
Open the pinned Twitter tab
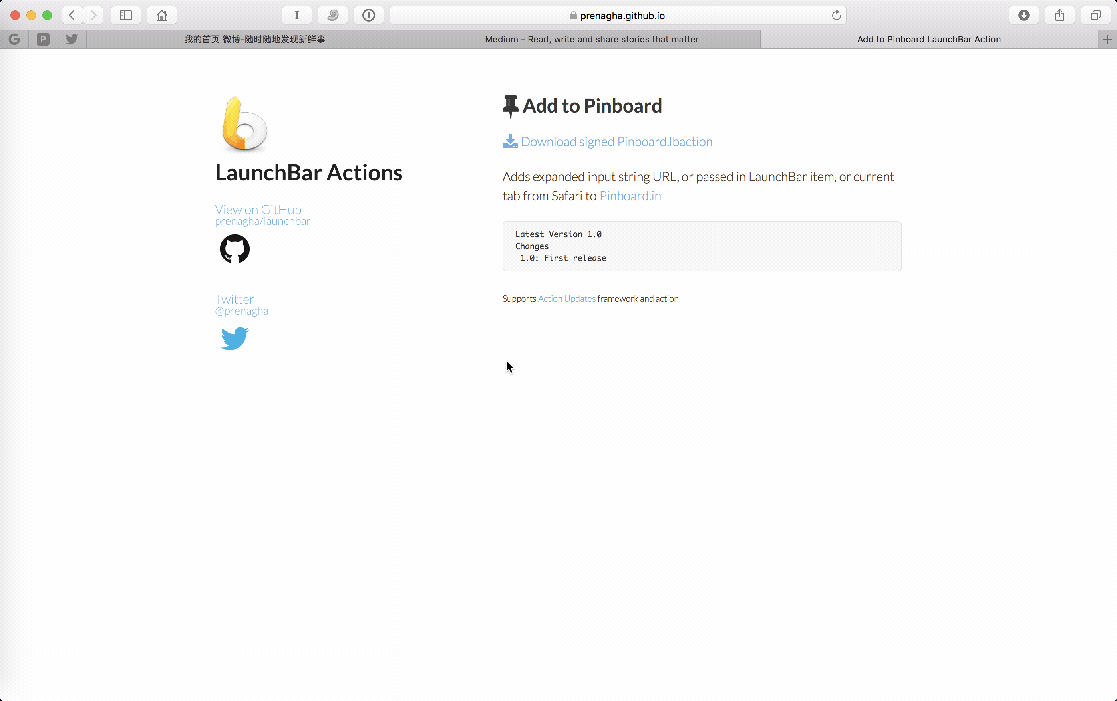(72, 40)
